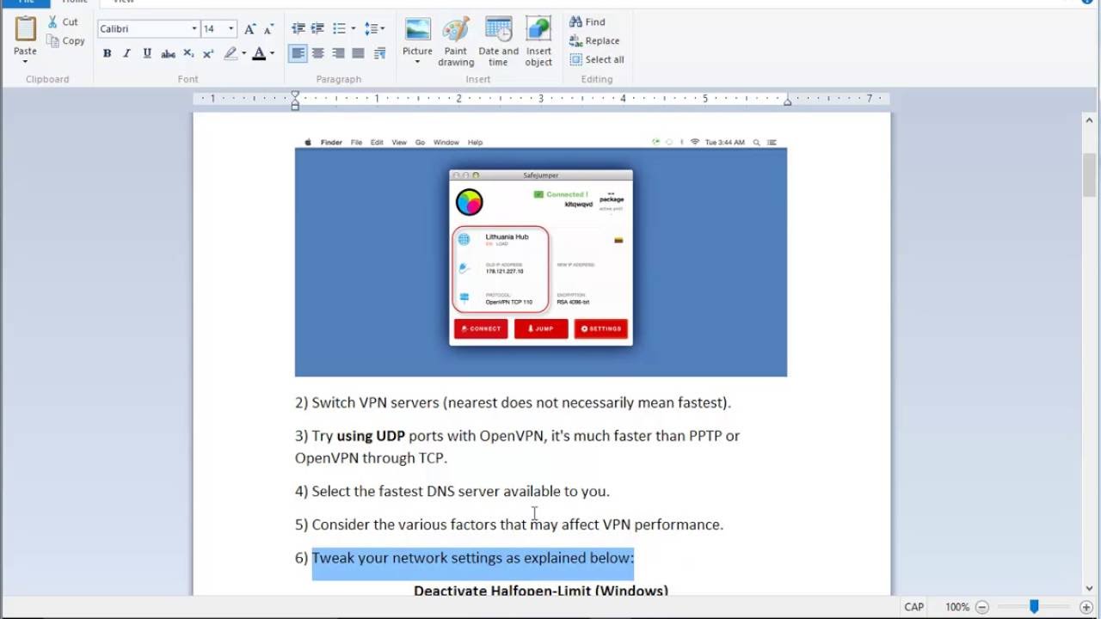Cut the selection with the scissors icon
Image resolution: width=1101 pixels, height=619 pixels.
point(52,21)
